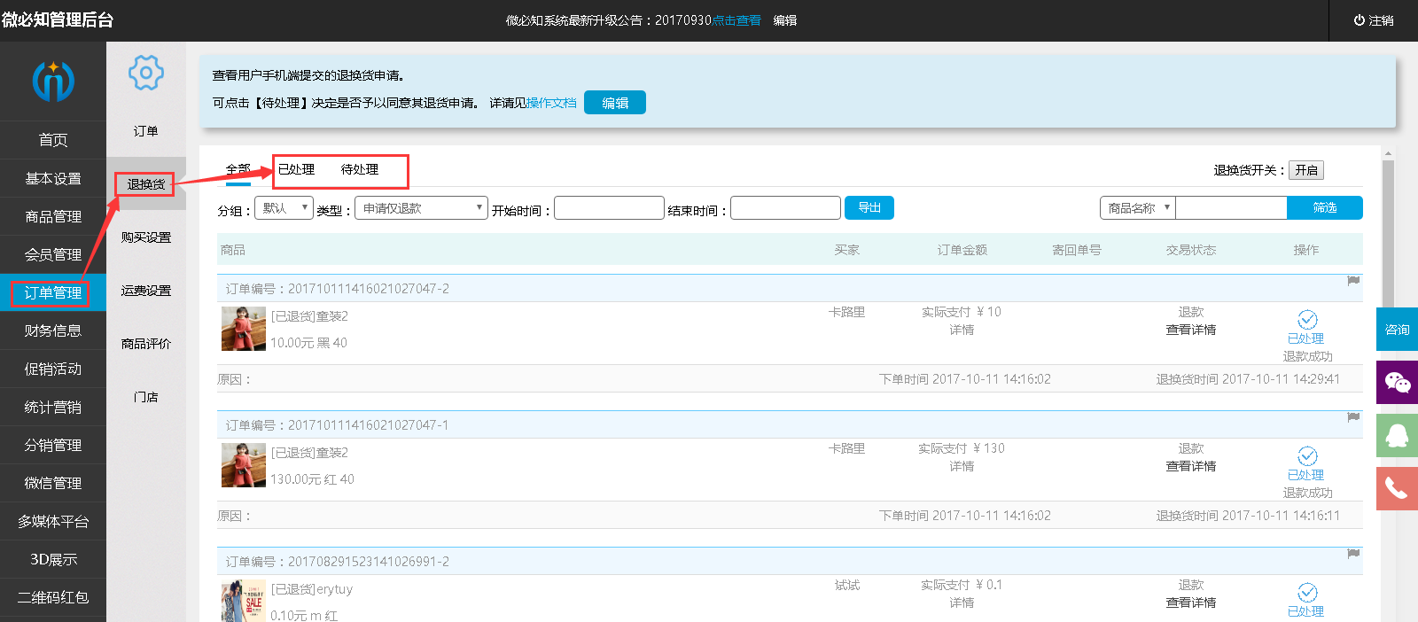Click the red phone contact icon
Viewport: 1418px width, 622px height.
click(1397, 489)
